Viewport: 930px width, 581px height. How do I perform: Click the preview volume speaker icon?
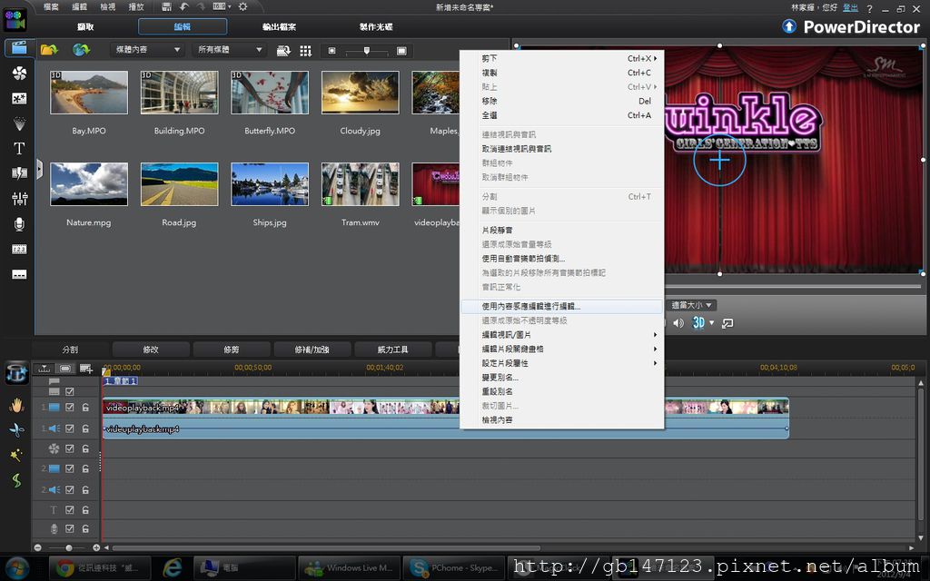pyautogui.click(x=679, y=323)
